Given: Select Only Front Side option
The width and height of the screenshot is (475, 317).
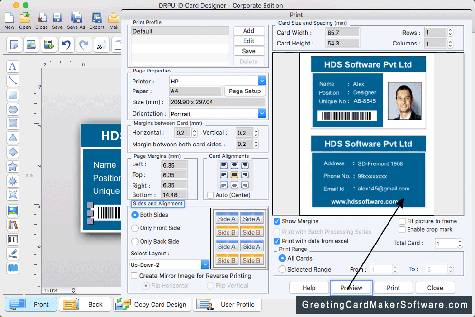Looking at the screenshot, I should [135, 228].
